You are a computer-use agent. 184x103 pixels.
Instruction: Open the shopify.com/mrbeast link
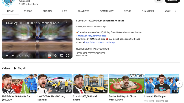tap(92, 36)
